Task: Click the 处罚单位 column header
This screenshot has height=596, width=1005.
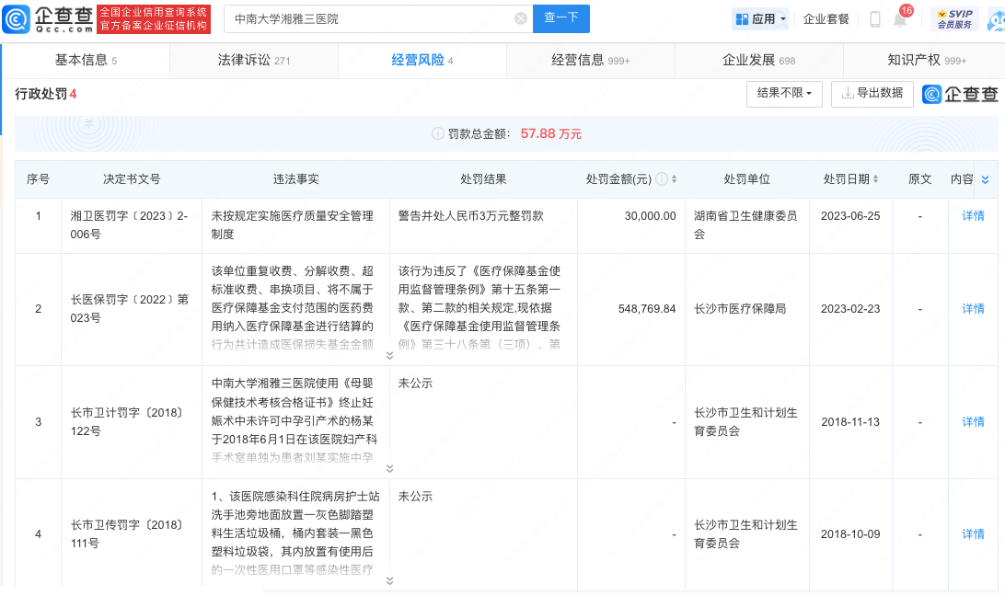Action: point(746,179)
